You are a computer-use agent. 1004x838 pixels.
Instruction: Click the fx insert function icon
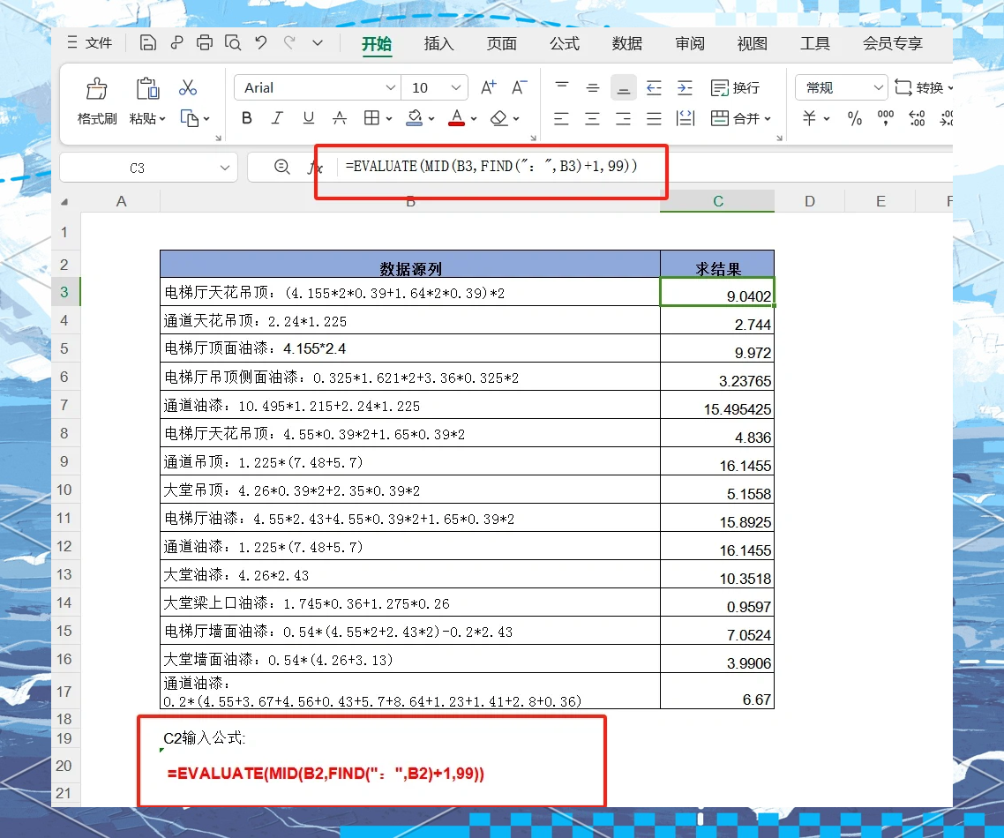pyautogui.click(x=314, y=168)
